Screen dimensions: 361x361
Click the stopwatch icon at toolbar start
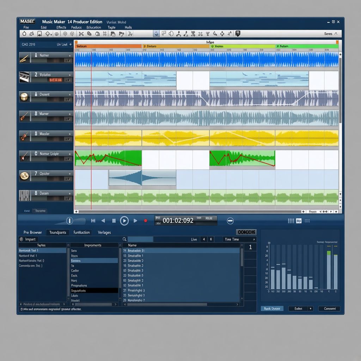(24, 34)
